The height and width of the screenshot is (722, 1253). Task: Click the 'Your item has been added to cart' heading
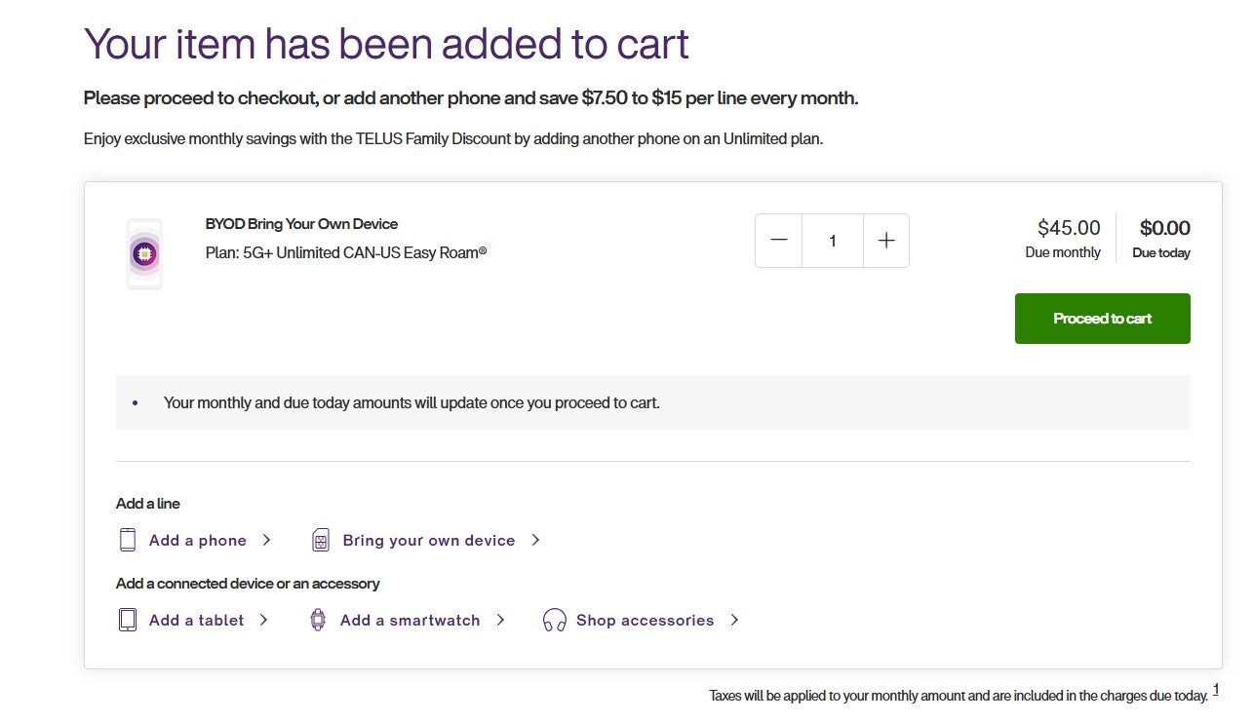coord(387,44)
